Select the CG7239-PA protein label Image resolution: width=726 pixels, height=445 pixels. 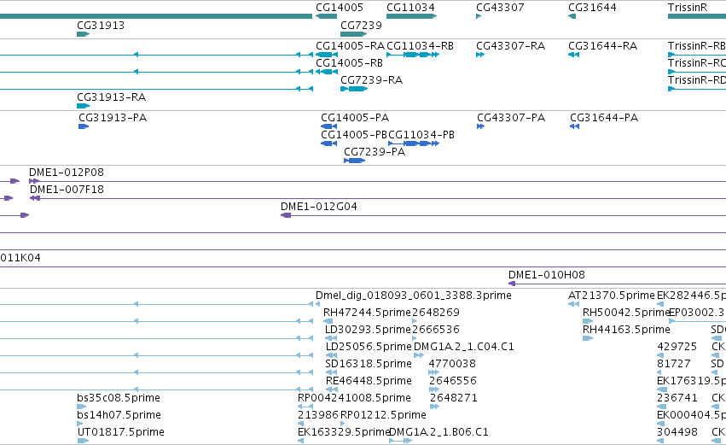click(x=375, y=152)
